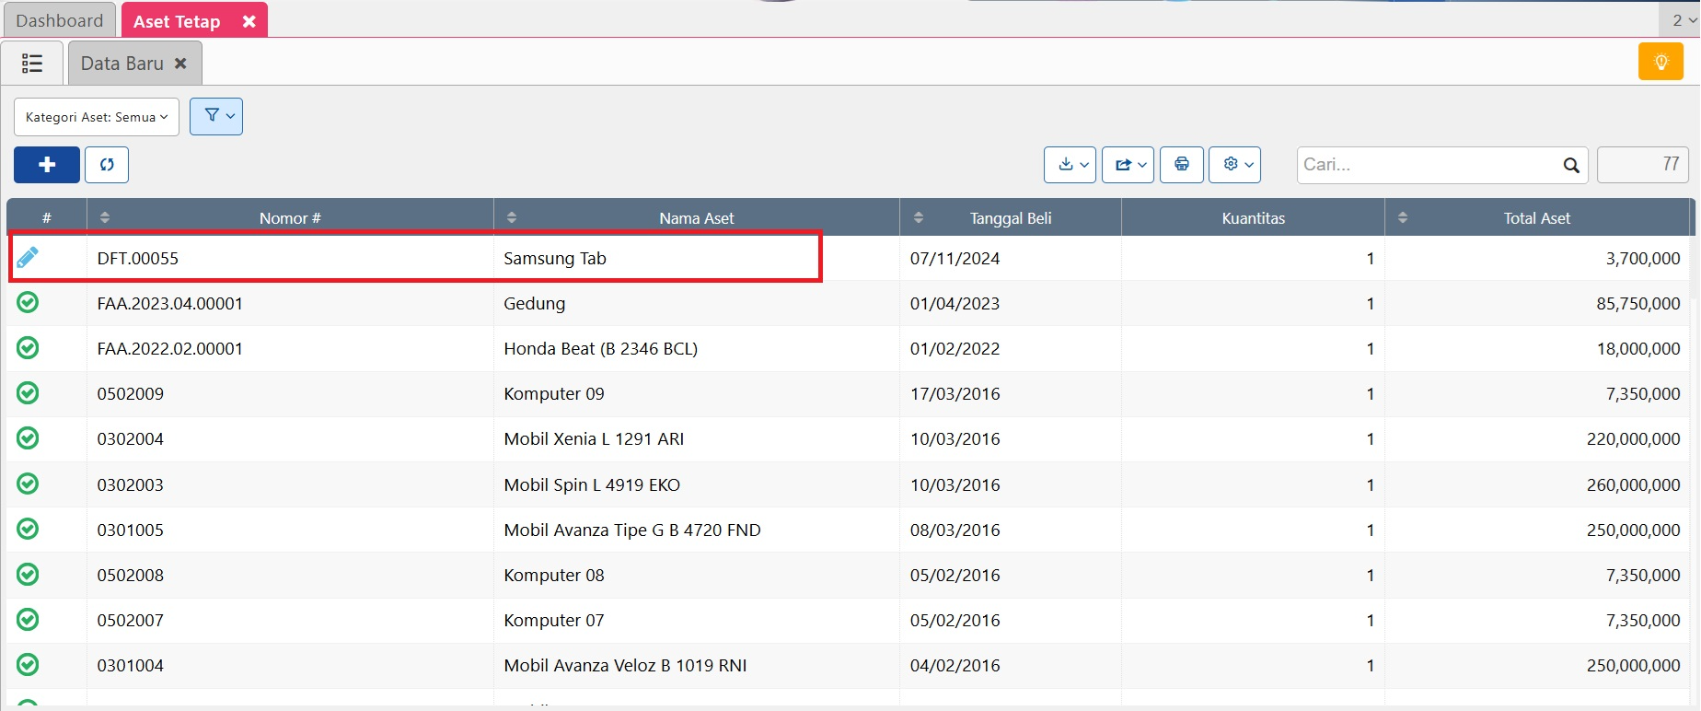Click the blue plus add button
This screenshot has height=711, width=1701.
[x=47, y=165]
